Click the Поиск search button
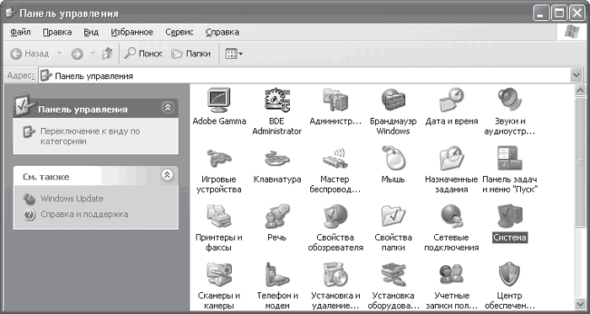 pyautogui.click(x=143, y=54)
